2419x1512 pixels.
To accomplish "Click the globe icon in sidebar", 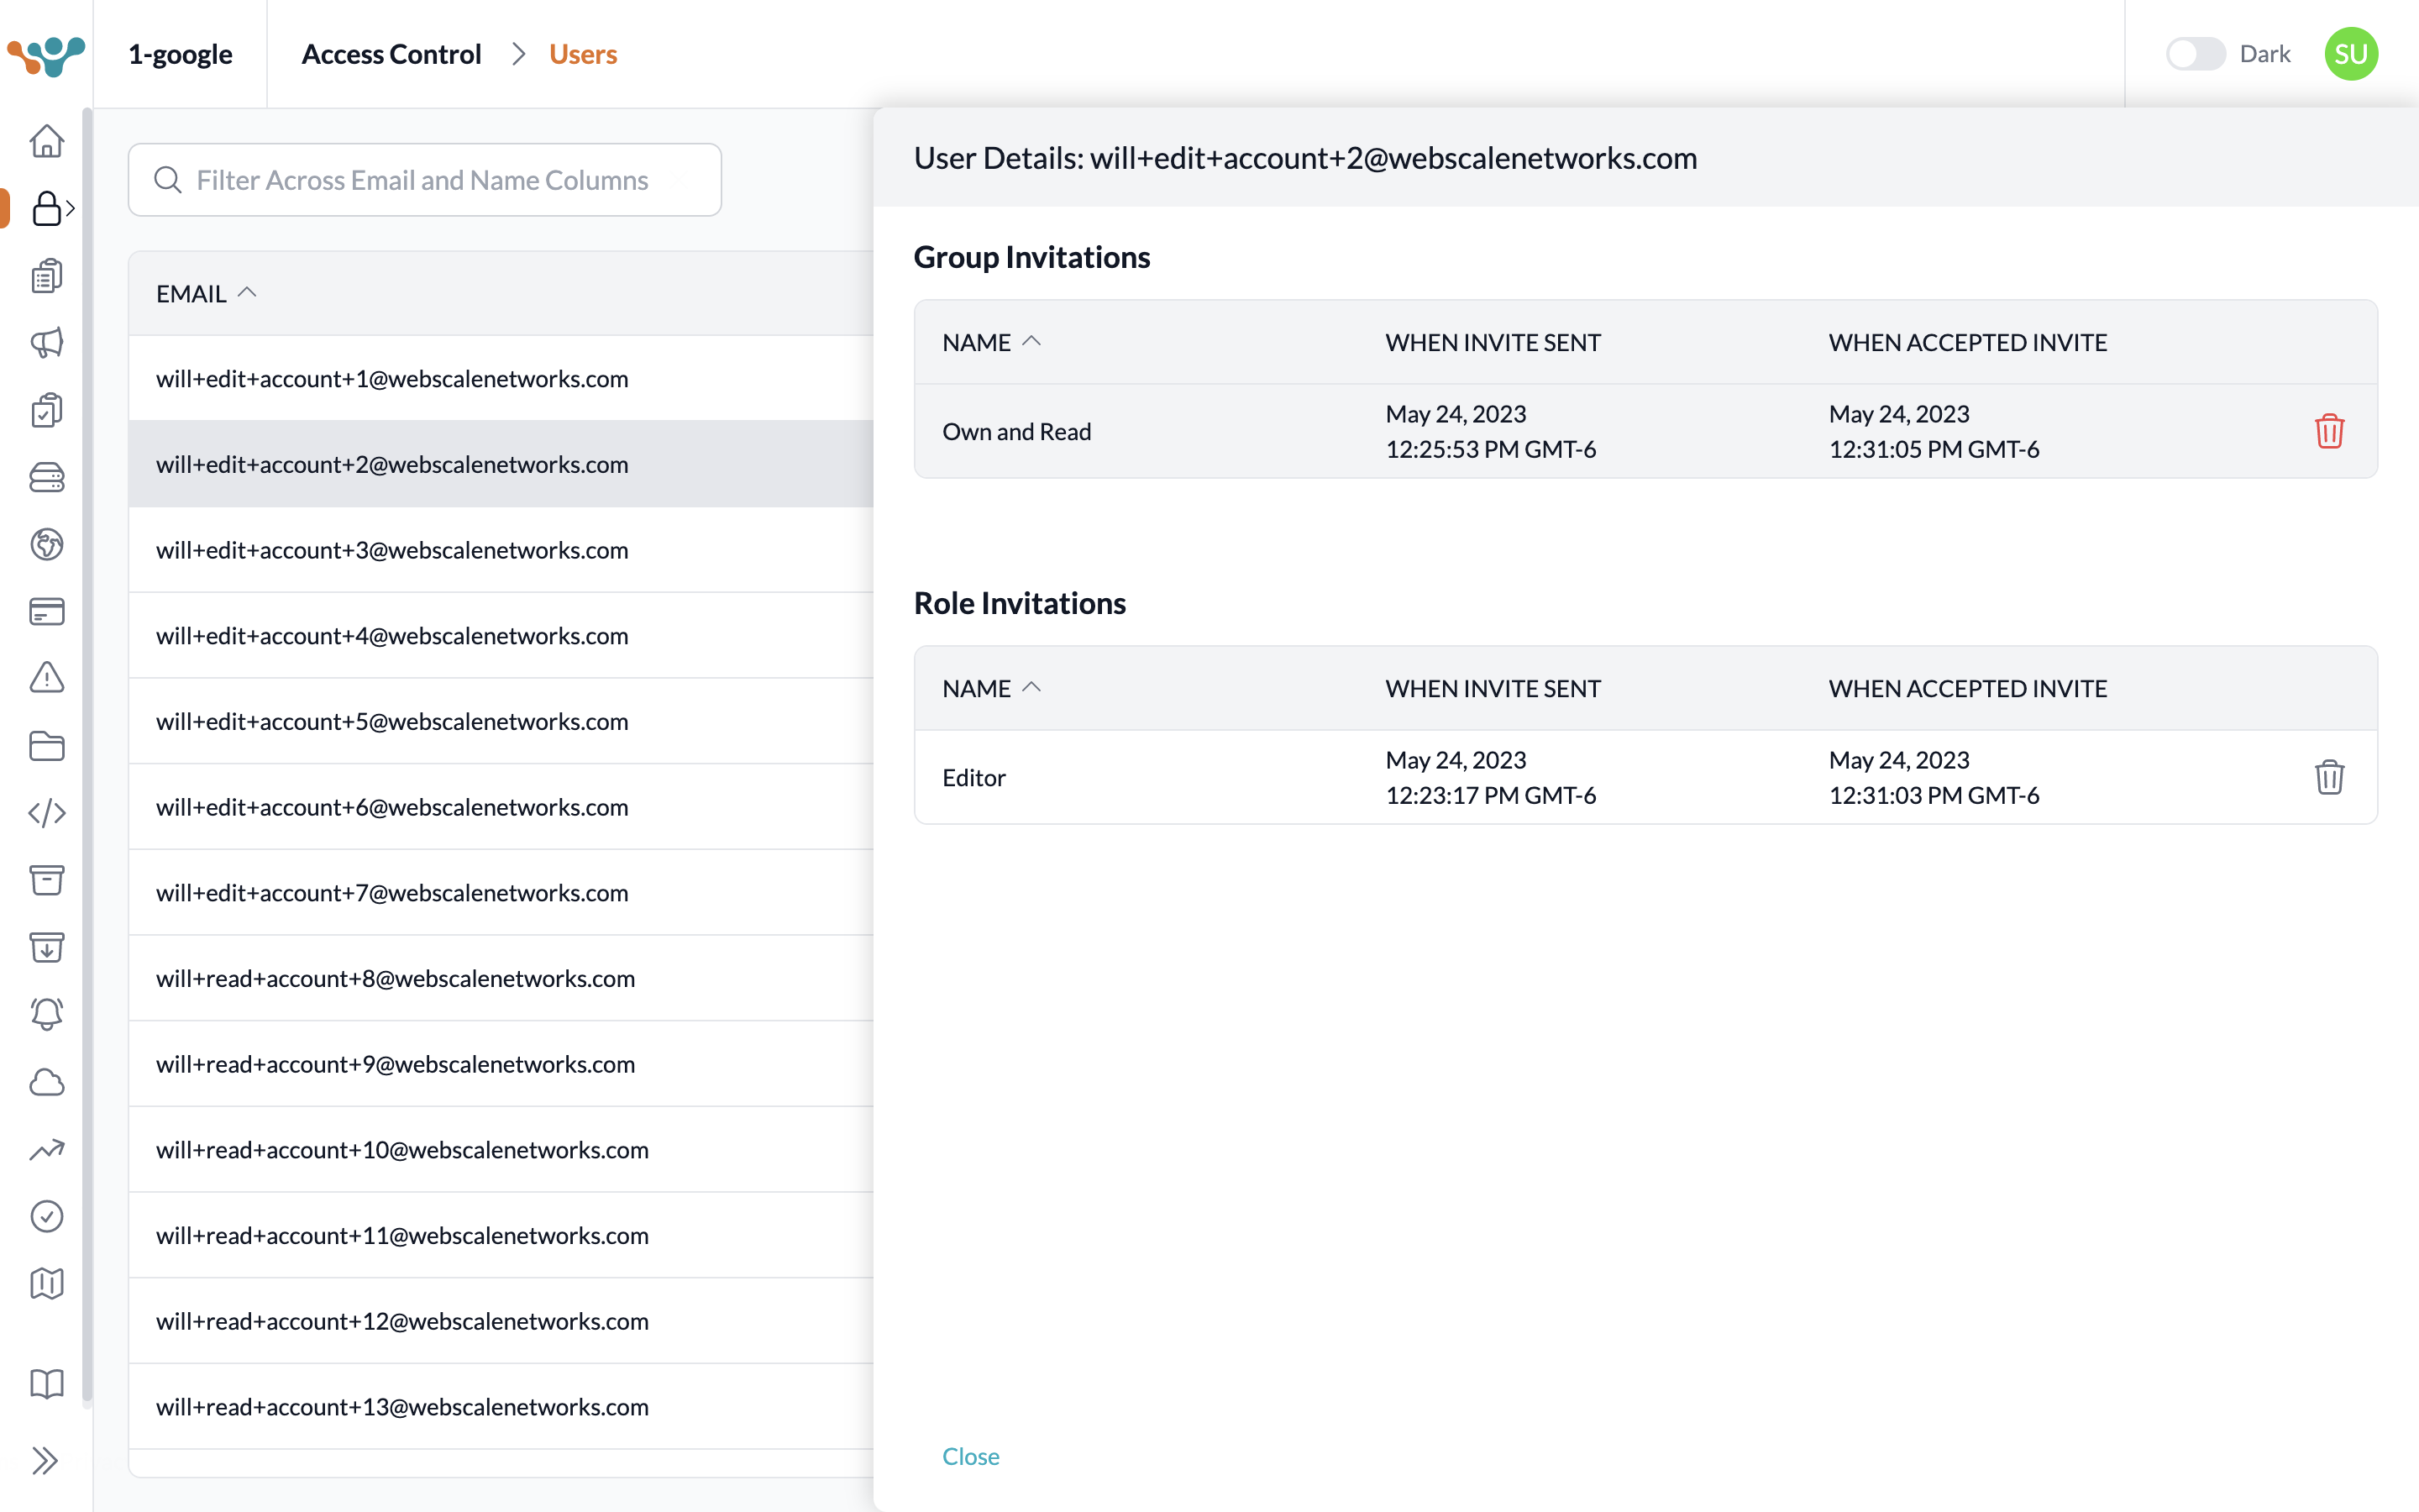I will coord(46,544).
